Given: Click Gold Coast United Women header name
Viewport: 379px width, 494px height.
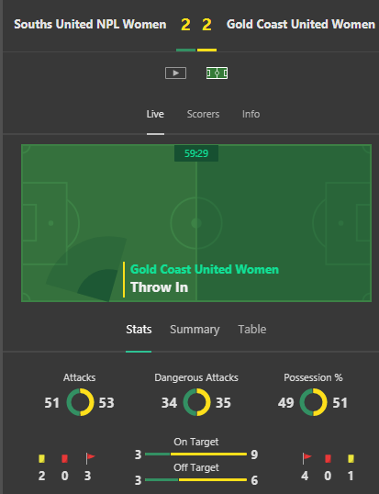Looking at the screenshot, I should (x=301, y=24).
